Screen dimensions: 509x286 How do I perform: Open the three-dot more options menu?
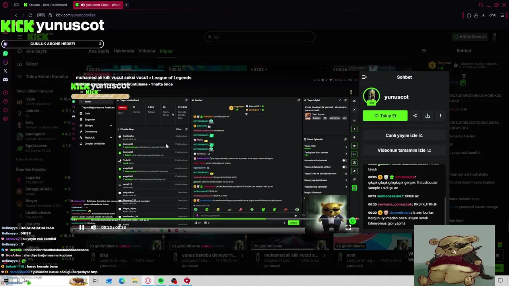pos(440,116)
